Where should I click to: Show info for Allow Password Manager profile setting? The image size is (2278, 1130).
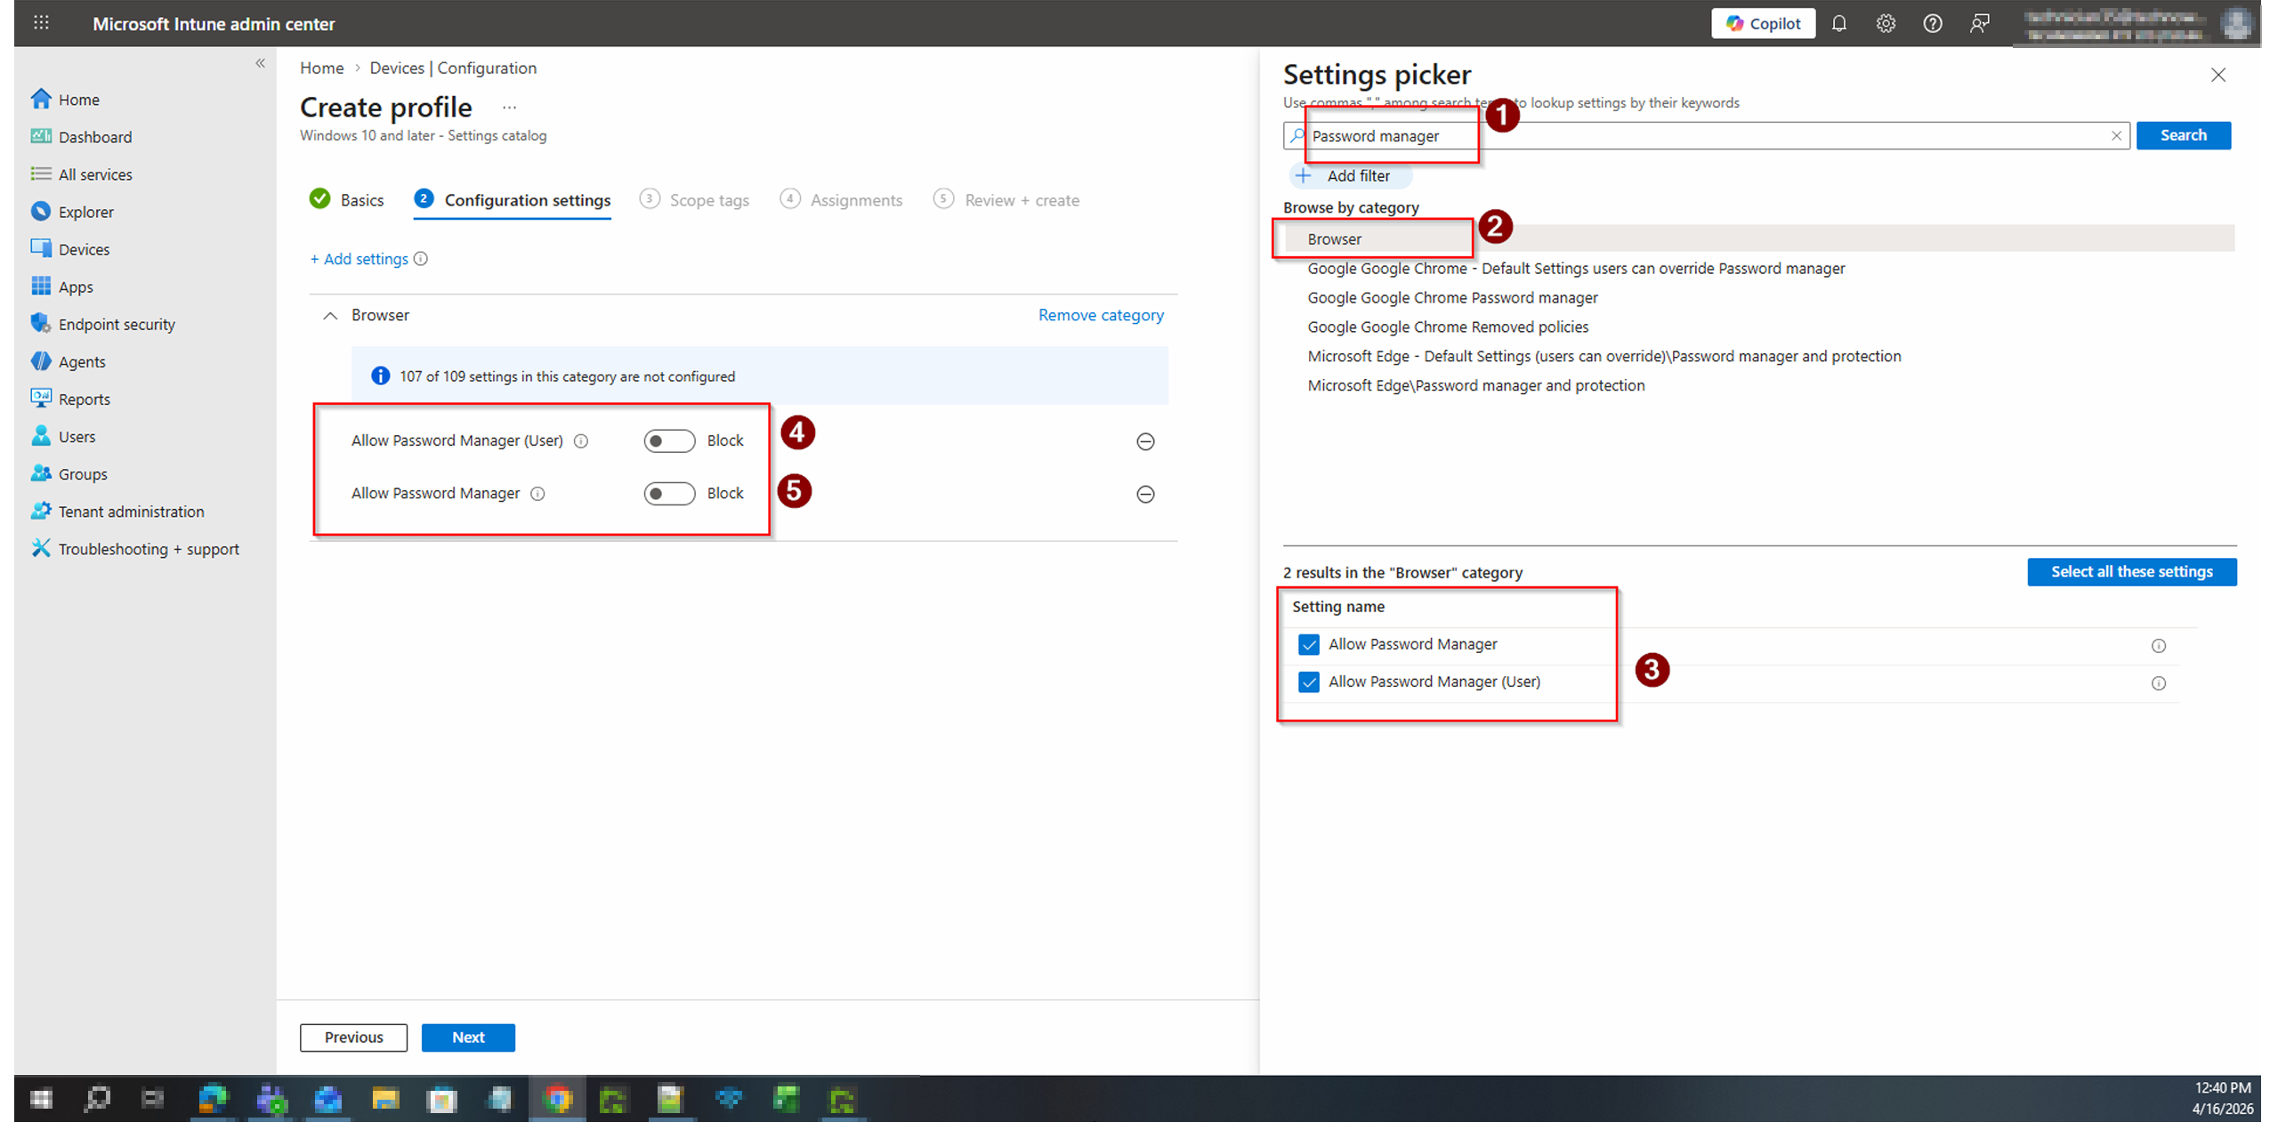coord(537,493)
